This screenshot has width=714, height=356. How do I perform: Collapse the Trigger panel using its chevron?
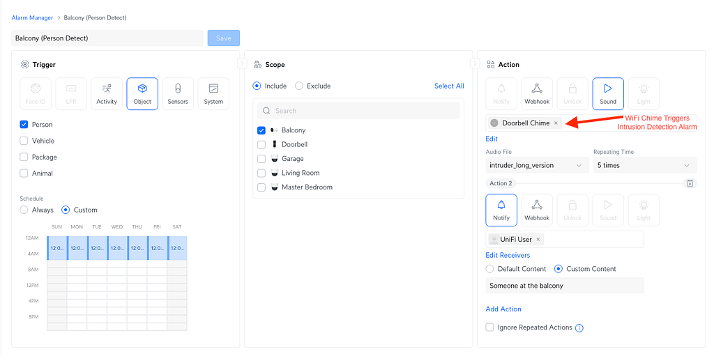click(242, 63)
